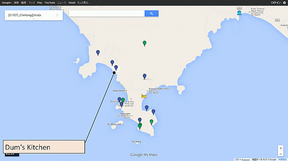Open Gmail from the top bar

[x=72, y=3]
